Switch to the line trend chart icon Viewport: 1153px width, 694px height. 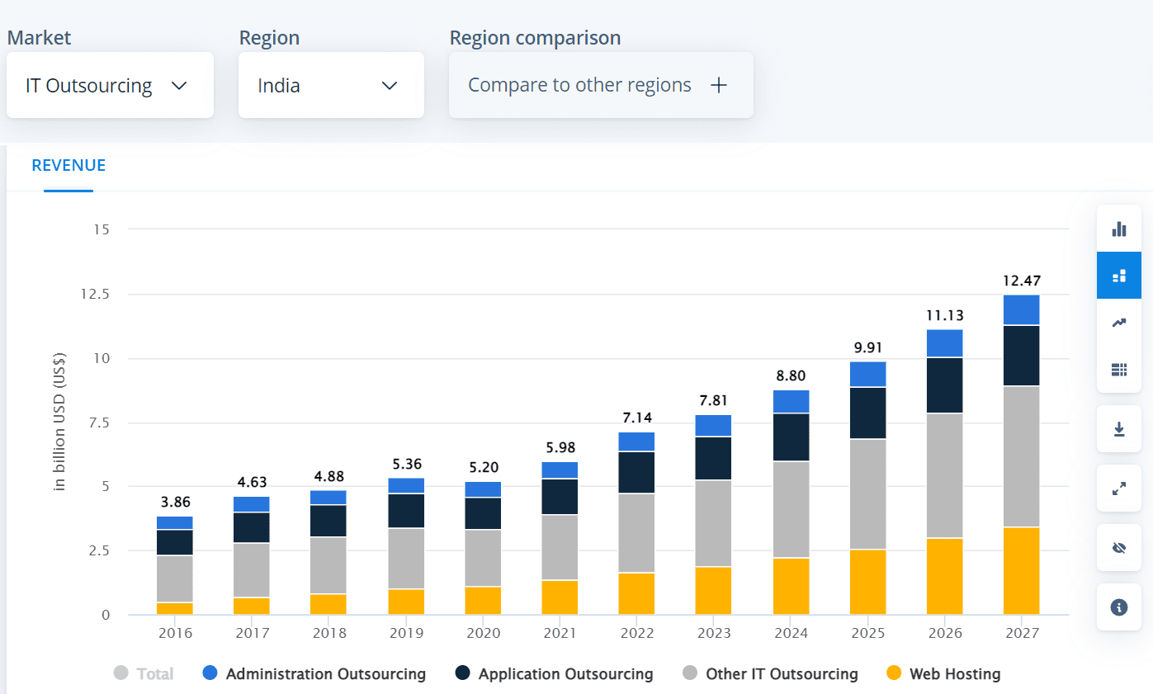[1118, 323]
